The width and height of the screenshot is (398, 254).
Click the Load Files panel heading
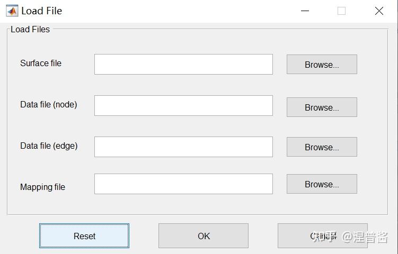30,29
